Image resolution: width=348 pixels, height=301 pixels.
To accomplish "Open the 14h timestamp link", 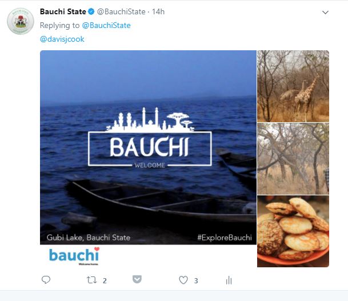I will pyautogui.click(x=159, y=12).
